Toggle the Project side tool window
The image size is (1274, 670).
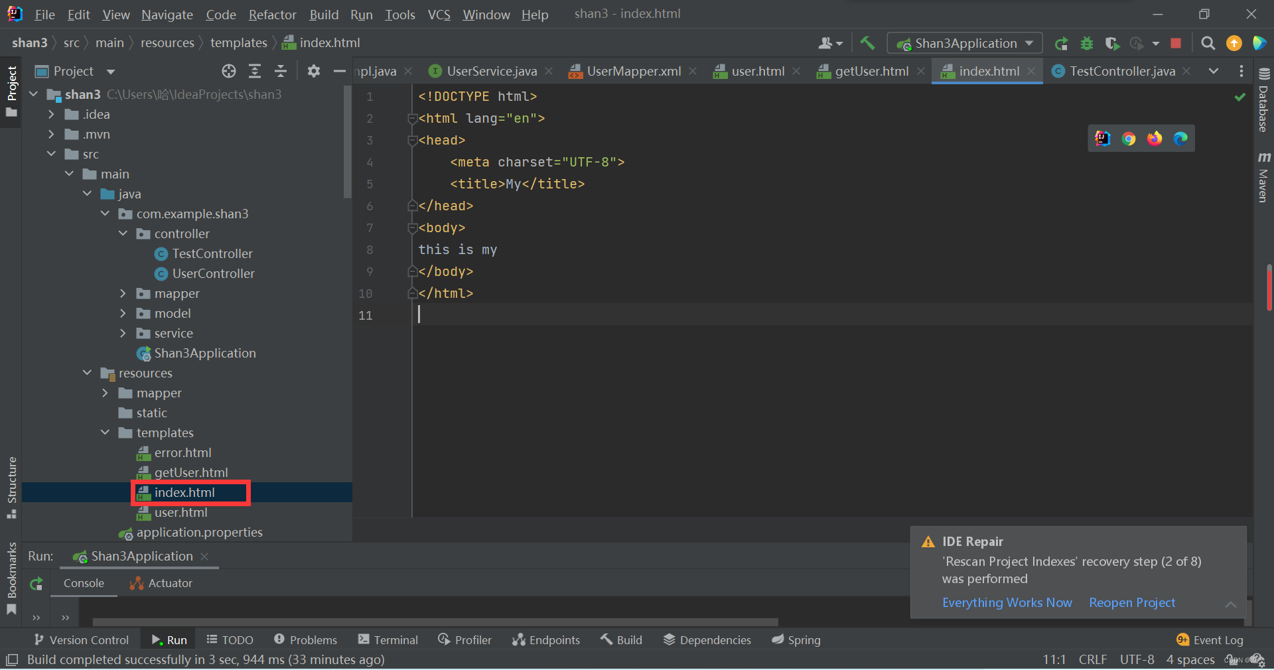click(11, 91)
